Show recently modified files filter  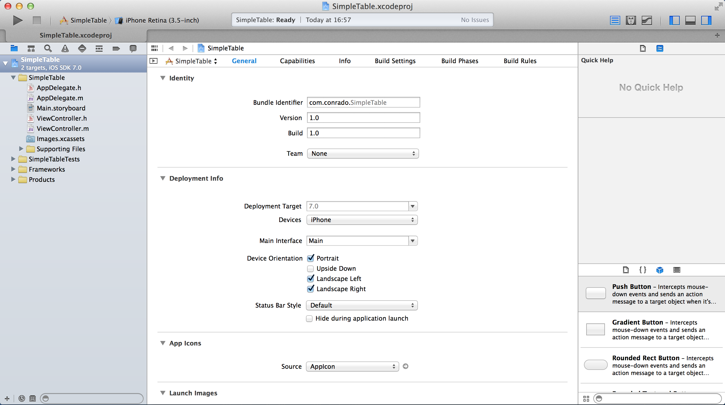(22, 398)
